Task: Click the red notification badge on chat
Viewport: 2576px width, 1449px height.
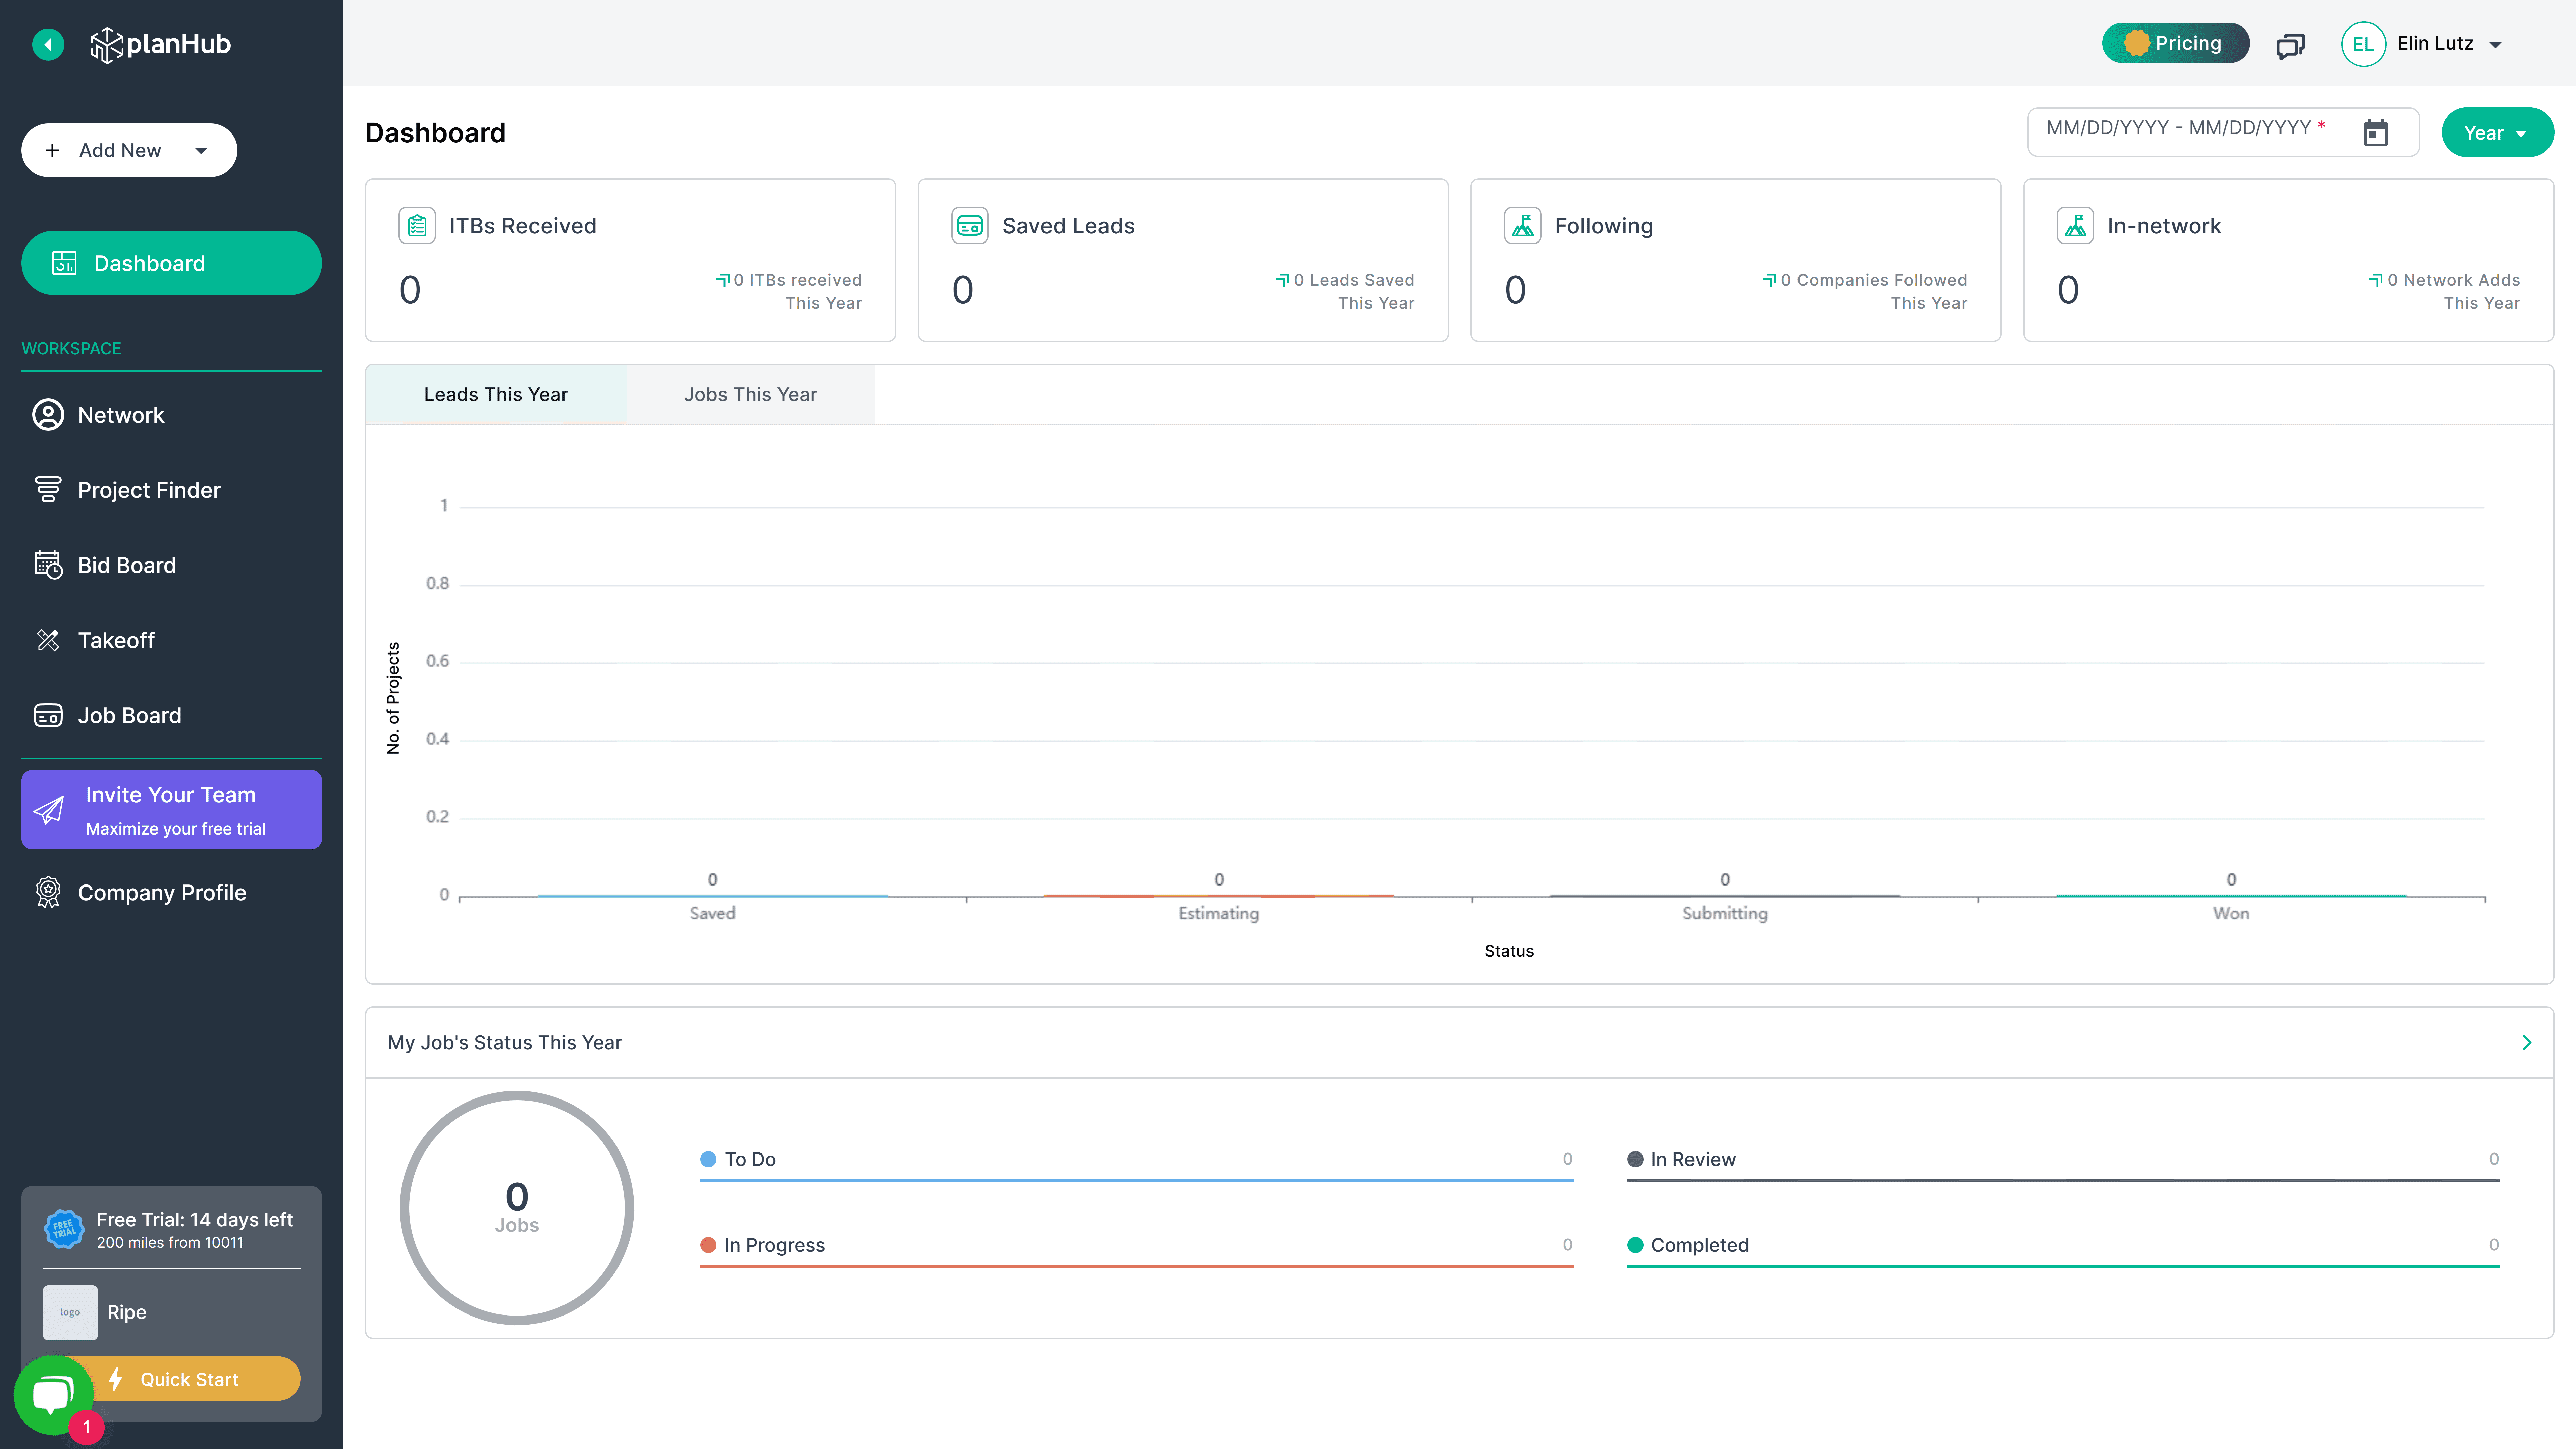Action: [87, 1427]
